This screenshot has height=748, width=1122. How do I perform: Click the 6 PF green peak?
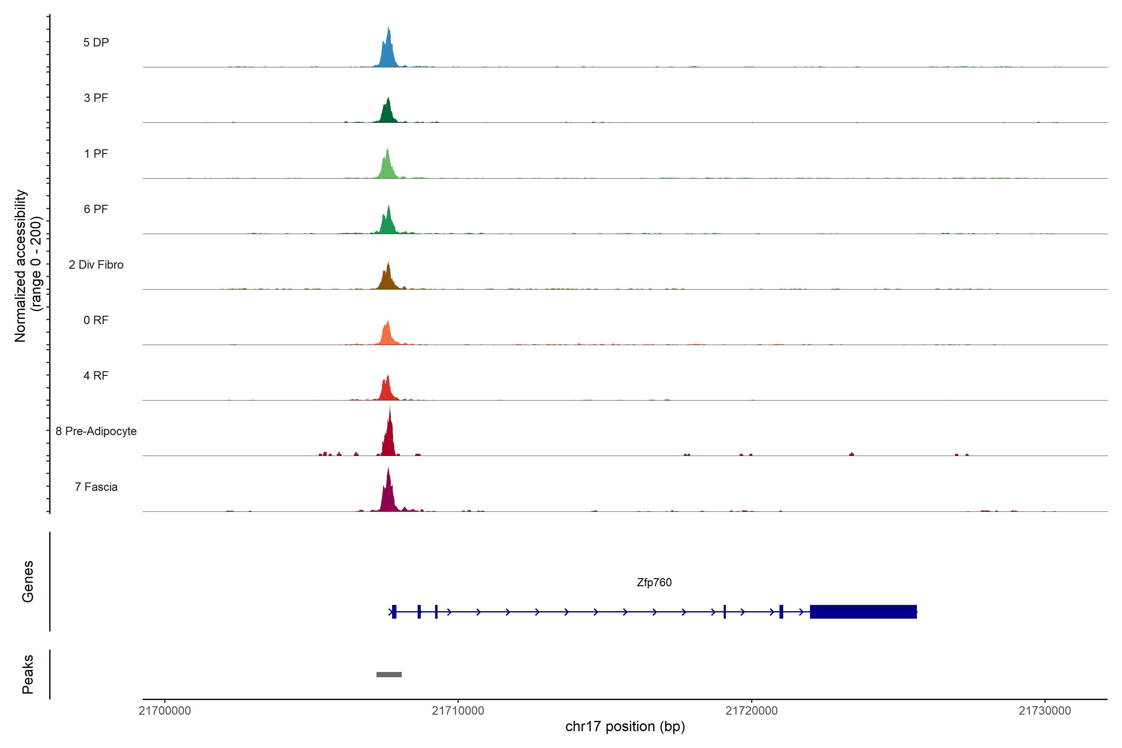[388, 223]
